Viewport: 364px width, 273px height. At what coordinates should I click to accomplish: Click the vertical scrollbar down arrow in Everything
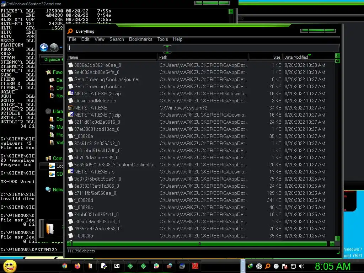point(338,239)
